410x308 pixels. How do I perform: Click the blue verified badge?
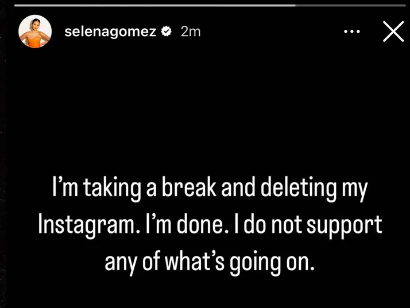(166, 32)
